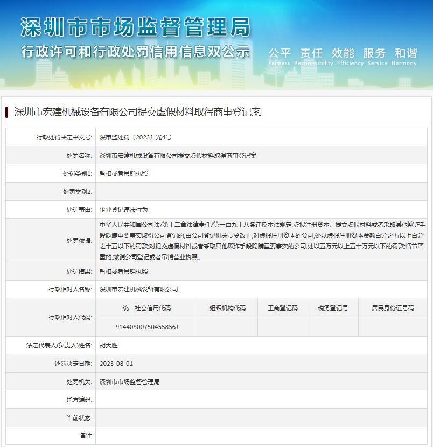Click the 税务登记号 column header
Screen dimensions: 433x447
click(333, 308)
